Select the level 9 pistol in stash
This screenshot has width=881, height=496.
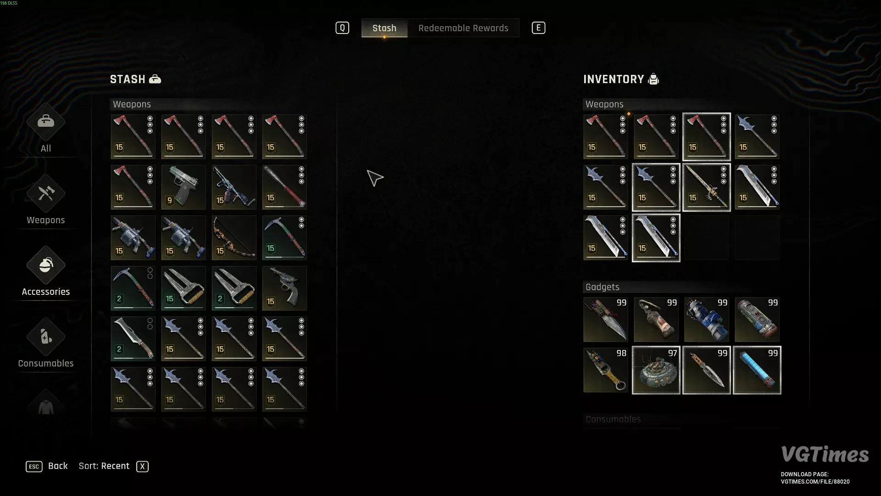coord(184,187)
